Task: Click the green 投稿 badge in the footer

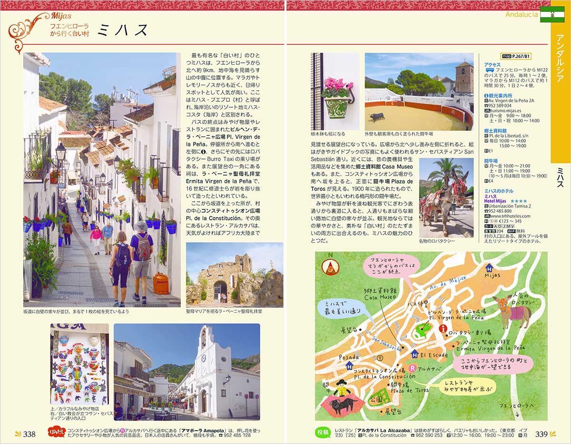Action: click(x=324, y=433)
